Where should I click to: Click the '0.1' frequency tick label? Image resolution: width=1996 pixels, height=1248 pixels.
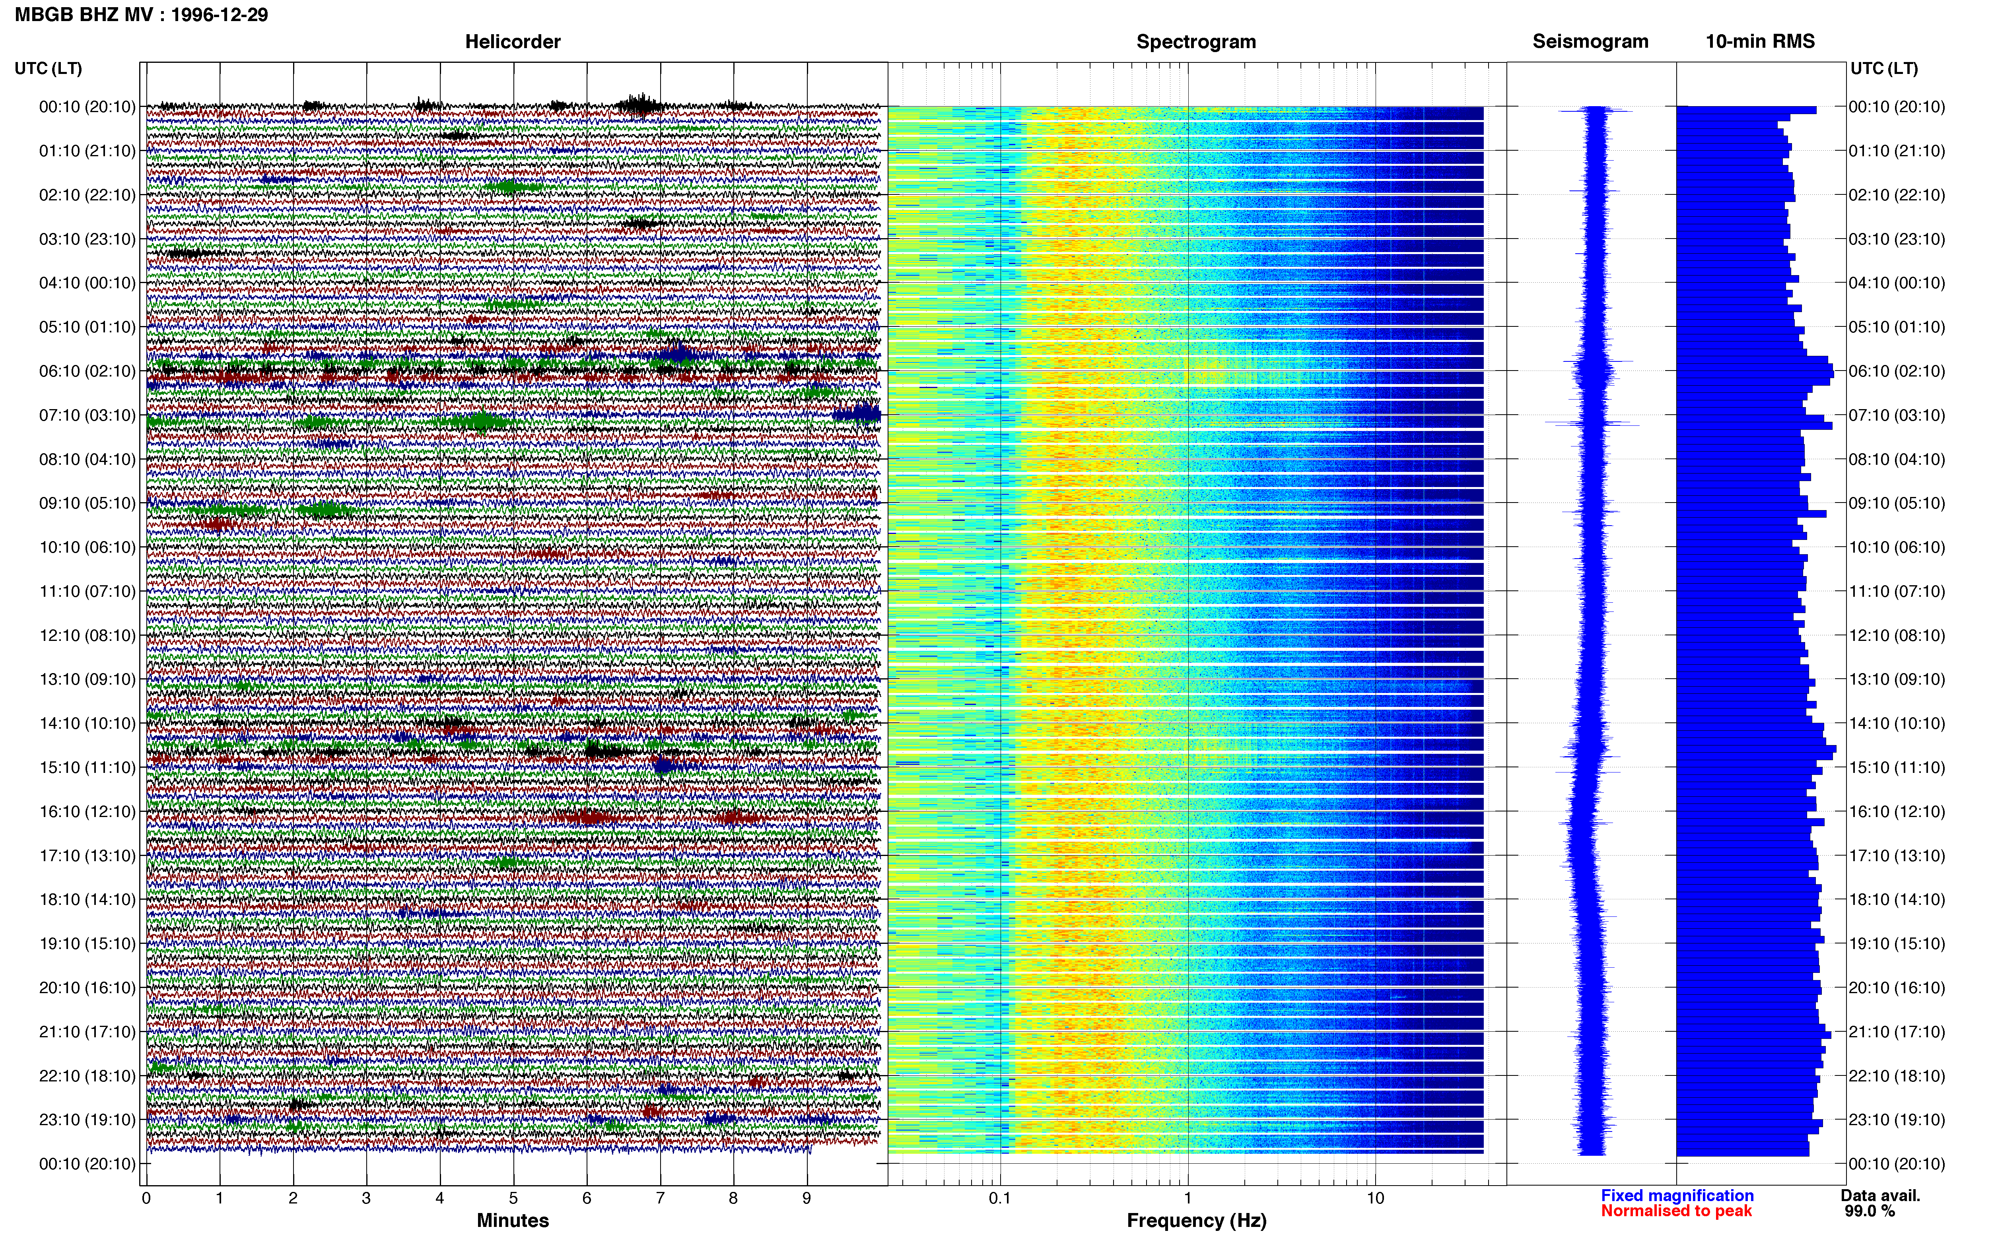[1000, 1198]
